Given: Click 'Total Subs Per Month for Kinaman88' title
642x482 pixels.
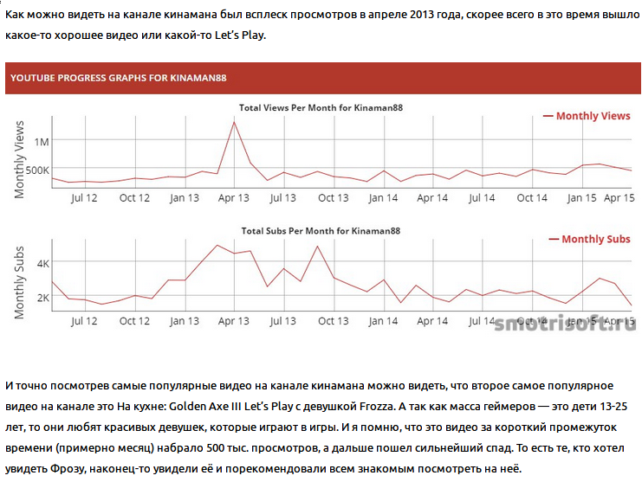Looking at the screenshot, I should pyautogui.click(x=321, y=230).
